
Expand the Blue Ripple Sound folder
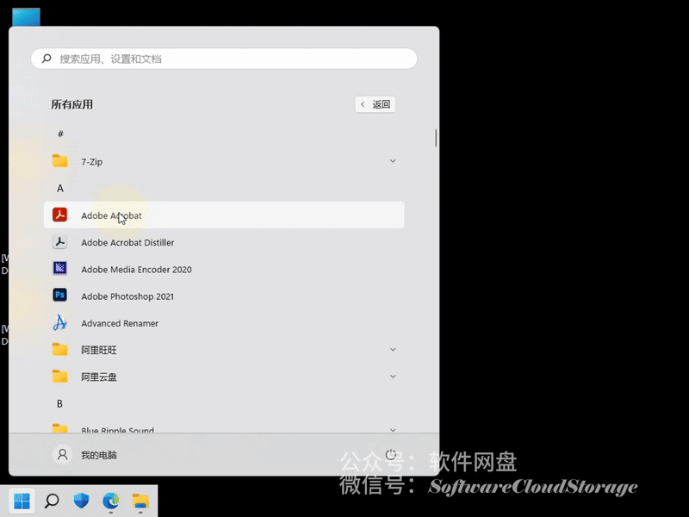click(393, 429)
